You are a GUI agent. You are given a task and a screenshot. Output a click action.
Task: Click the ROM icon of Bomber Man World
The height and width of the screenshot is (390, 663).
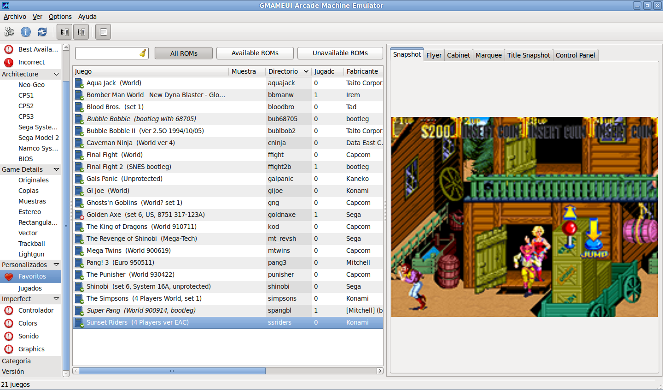80,95
